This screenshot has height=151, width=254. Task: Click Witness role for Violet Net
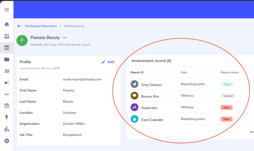(x=187, y=107)
